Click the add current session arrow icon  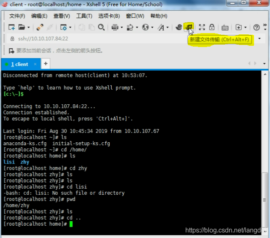(11, 51)
